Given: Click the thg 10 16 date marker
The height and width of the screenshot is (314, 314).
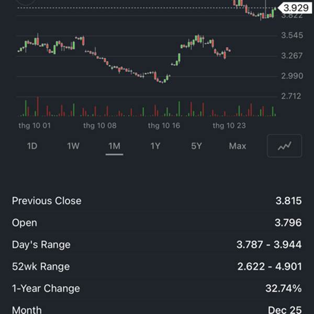Looking at the screenshot, I should coord(164,126).
